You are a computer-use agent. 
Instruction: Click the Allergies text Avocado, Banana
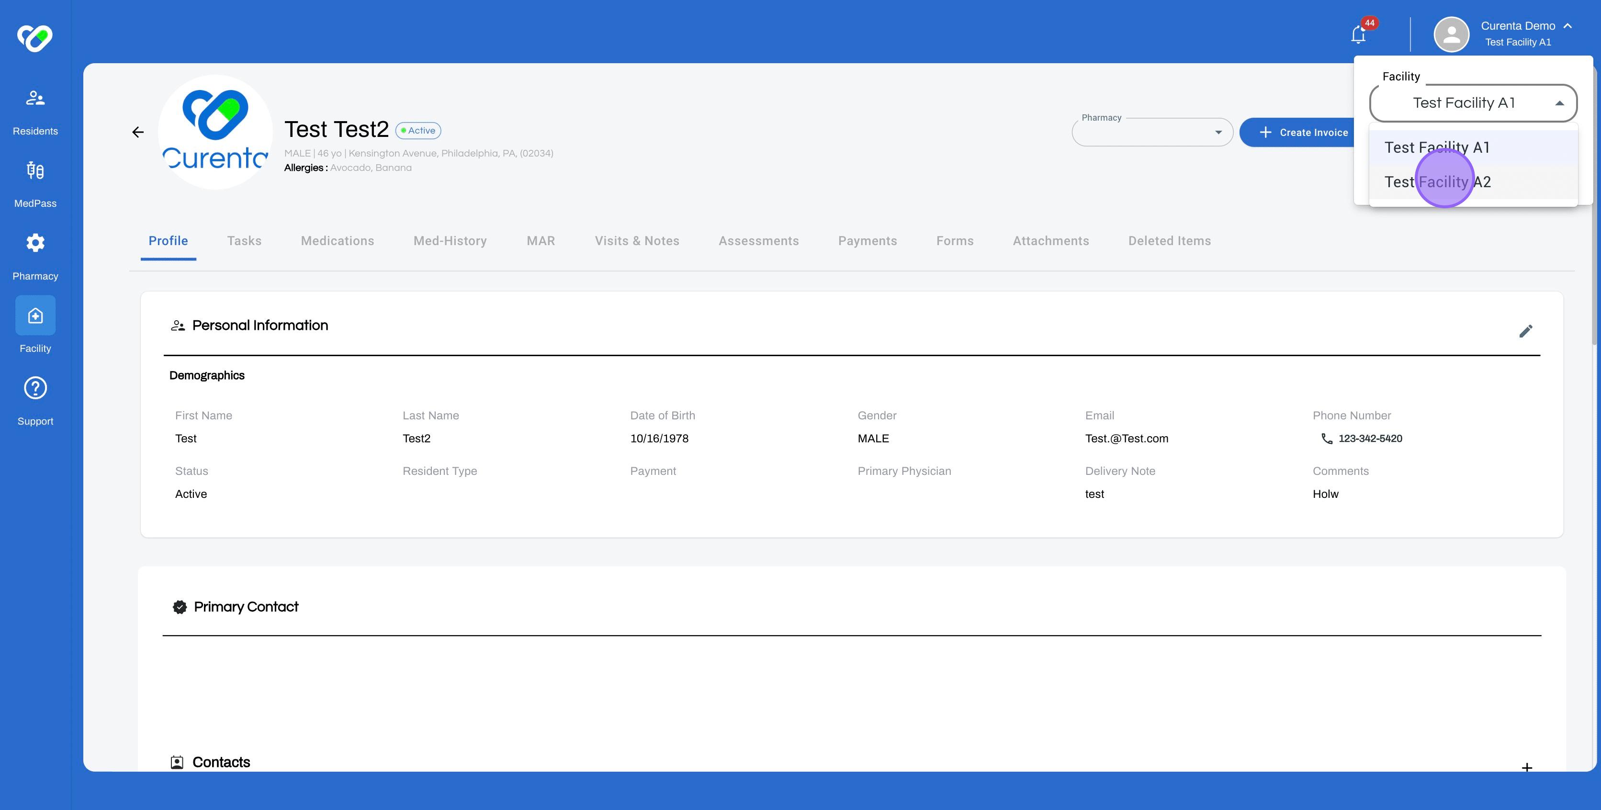371,168
